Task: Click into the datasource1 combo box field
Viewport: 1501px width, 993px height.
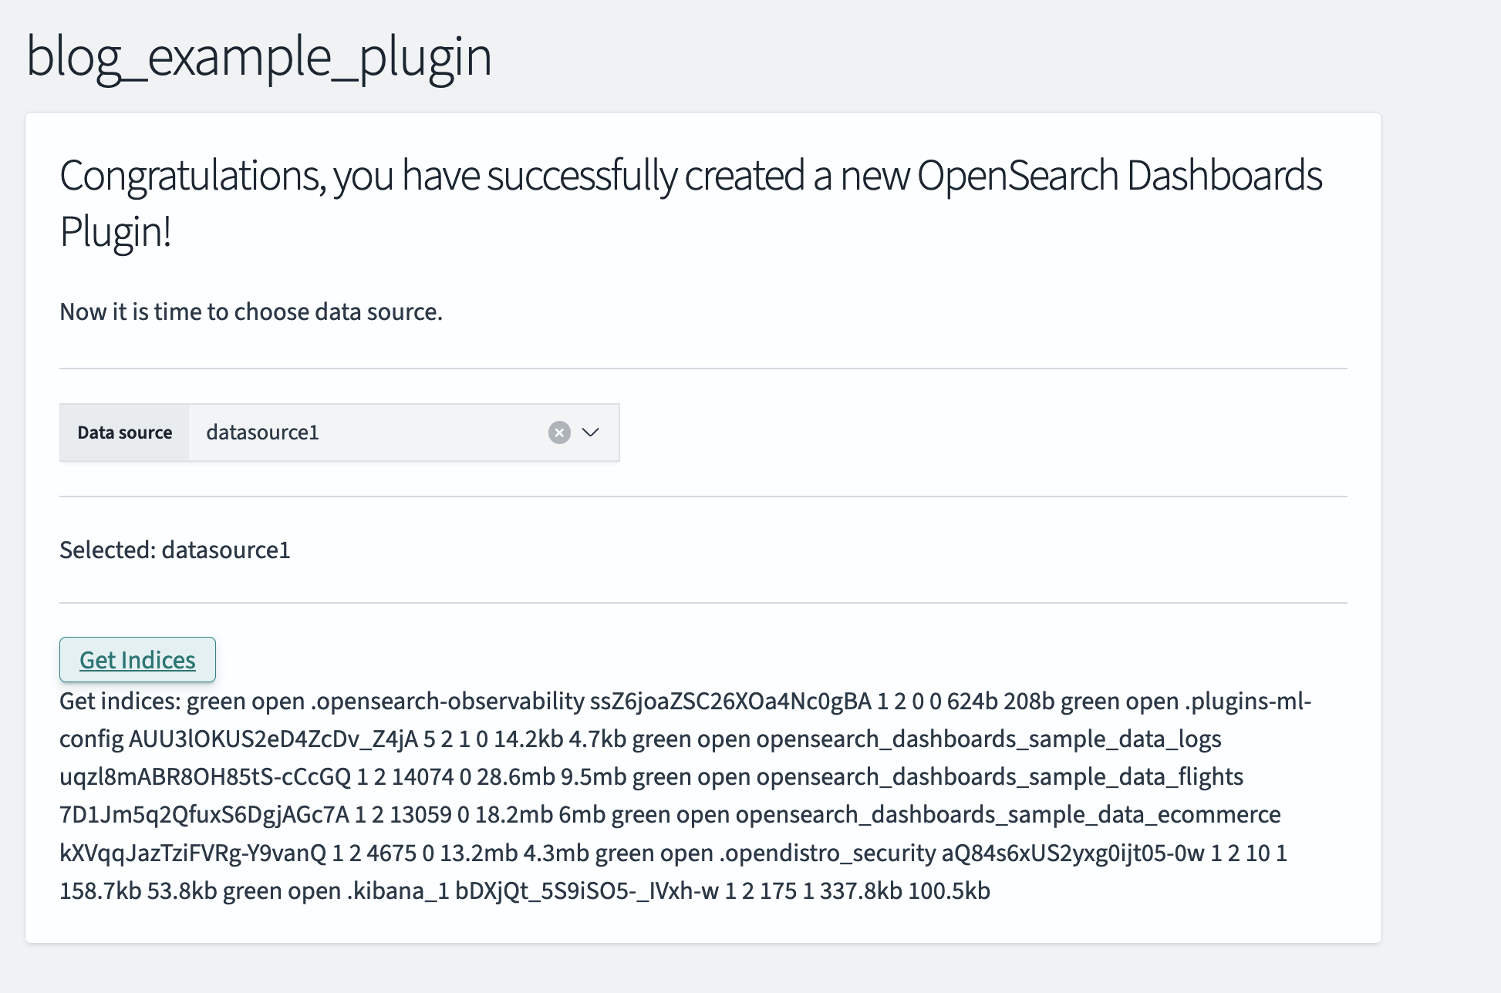Action: pyautogui.click(x=370, y=433)
